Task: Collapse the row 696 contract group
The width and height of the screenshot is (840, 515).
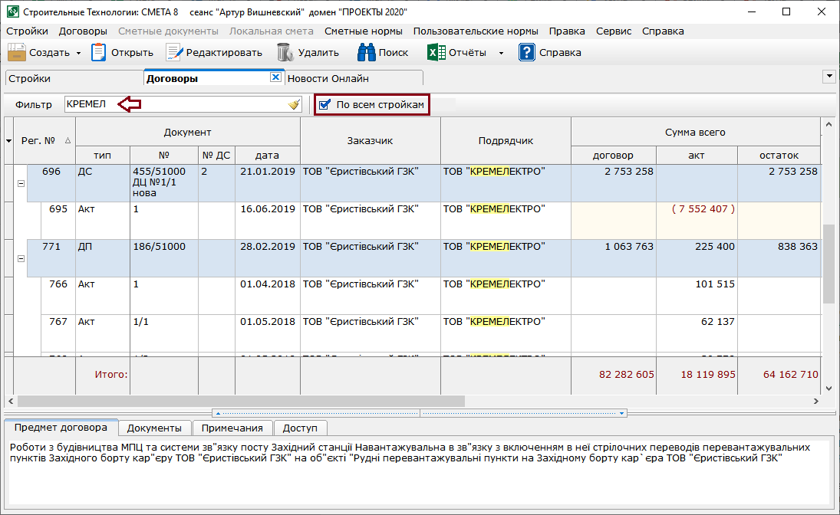Action: coord(21,184)
